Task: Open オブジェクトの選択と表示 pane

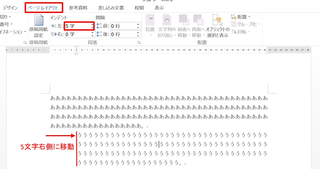Action: click(217, 26)
